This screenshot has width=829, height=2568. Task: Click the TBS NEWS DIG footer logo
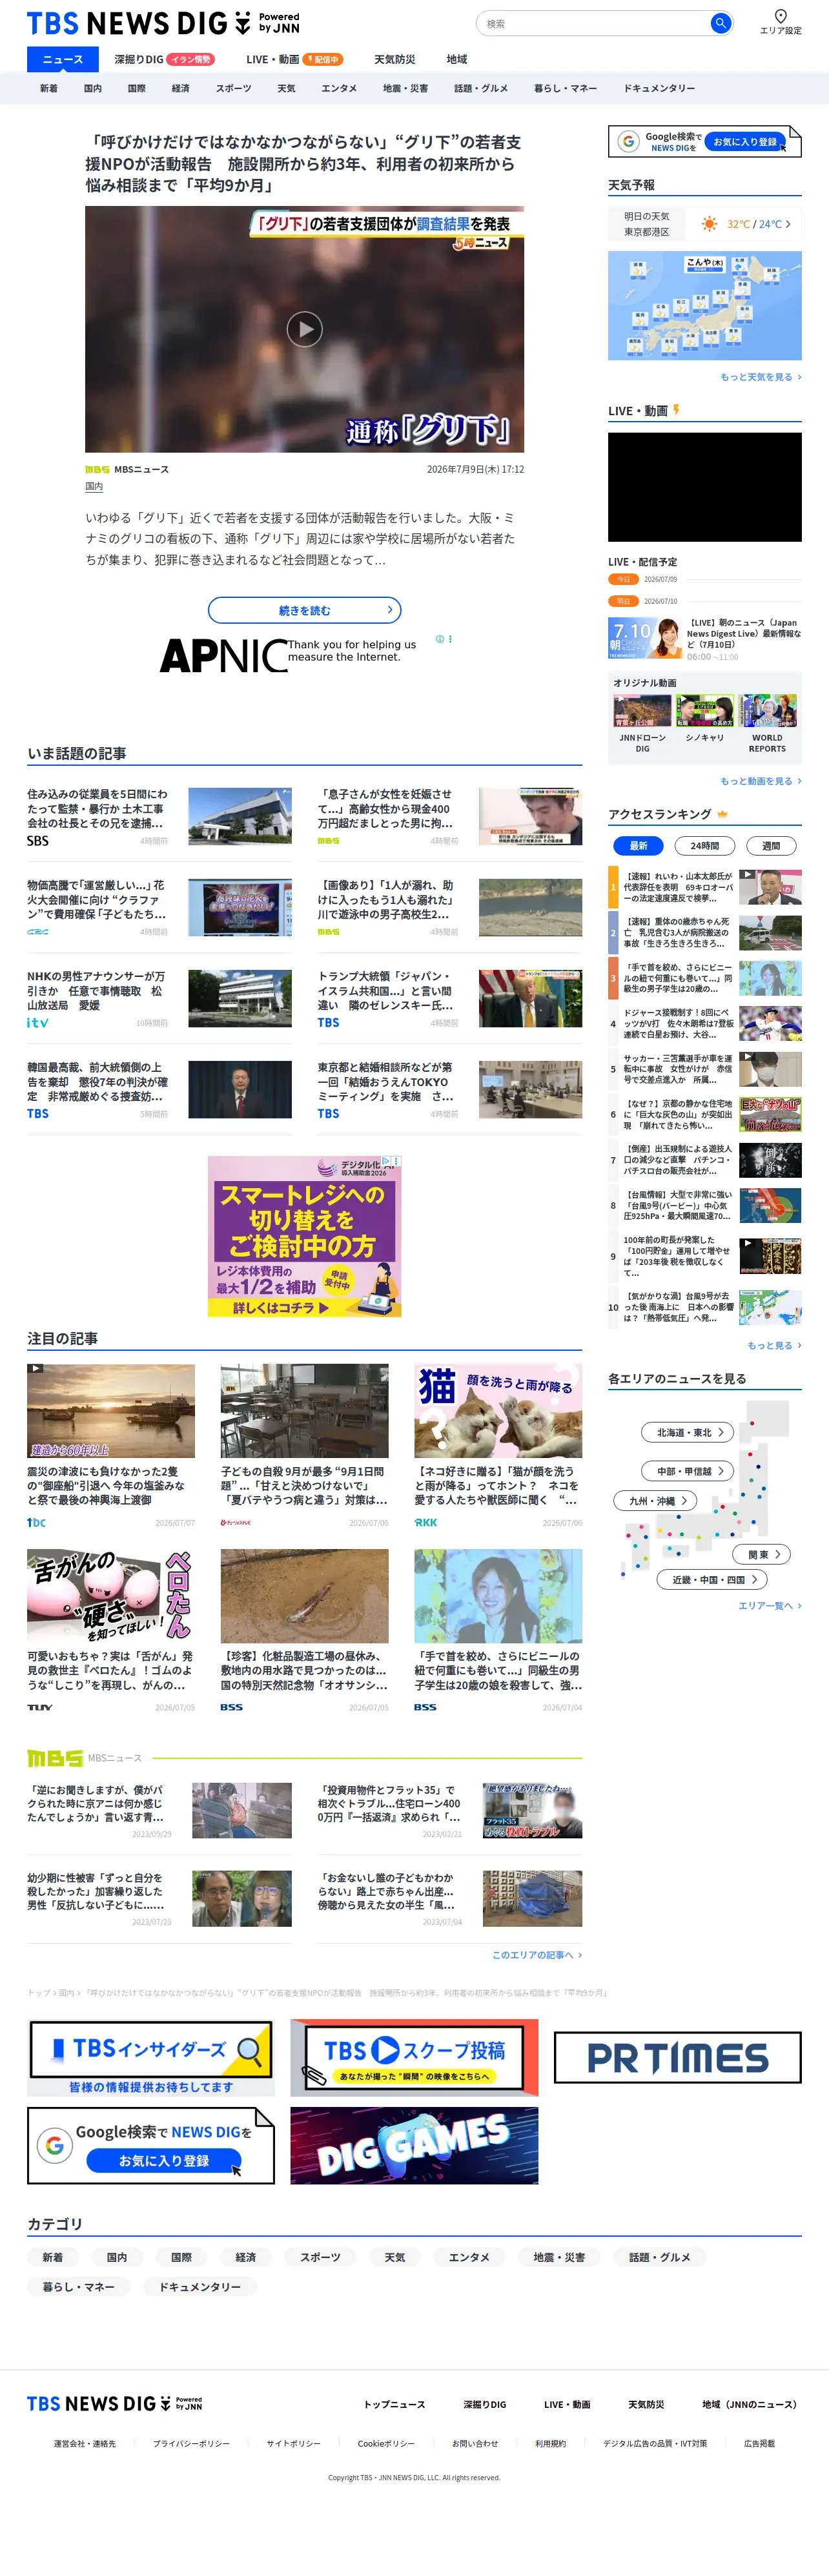point(114,2403)
